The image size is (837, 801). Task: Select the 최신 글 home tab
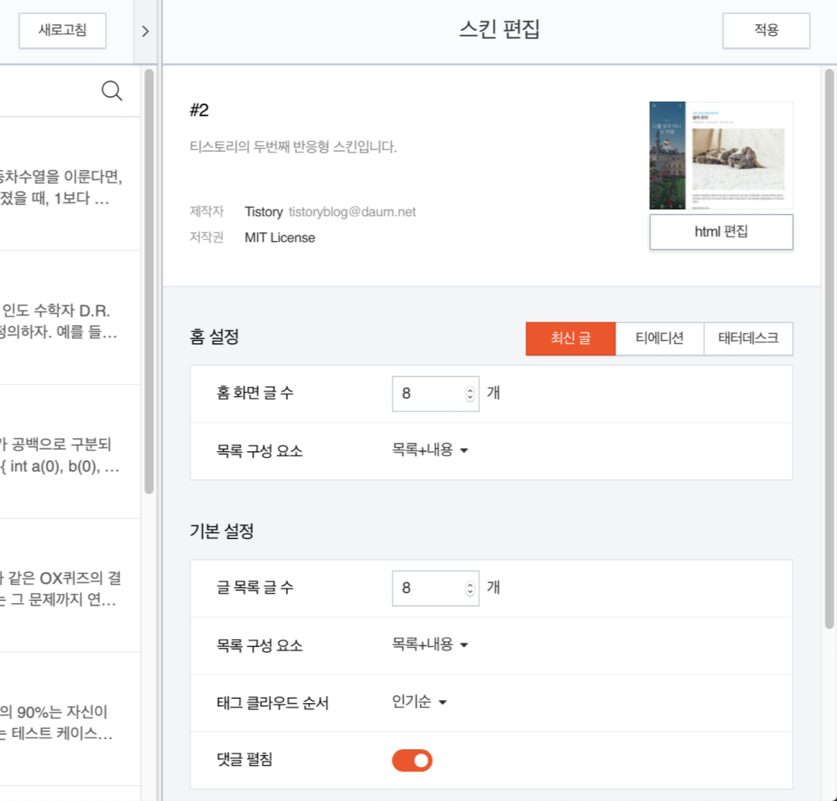[571, 338]
